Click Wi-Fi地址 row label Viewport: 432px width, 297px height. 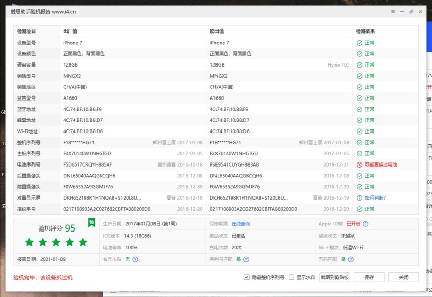[x=27, y=131]
